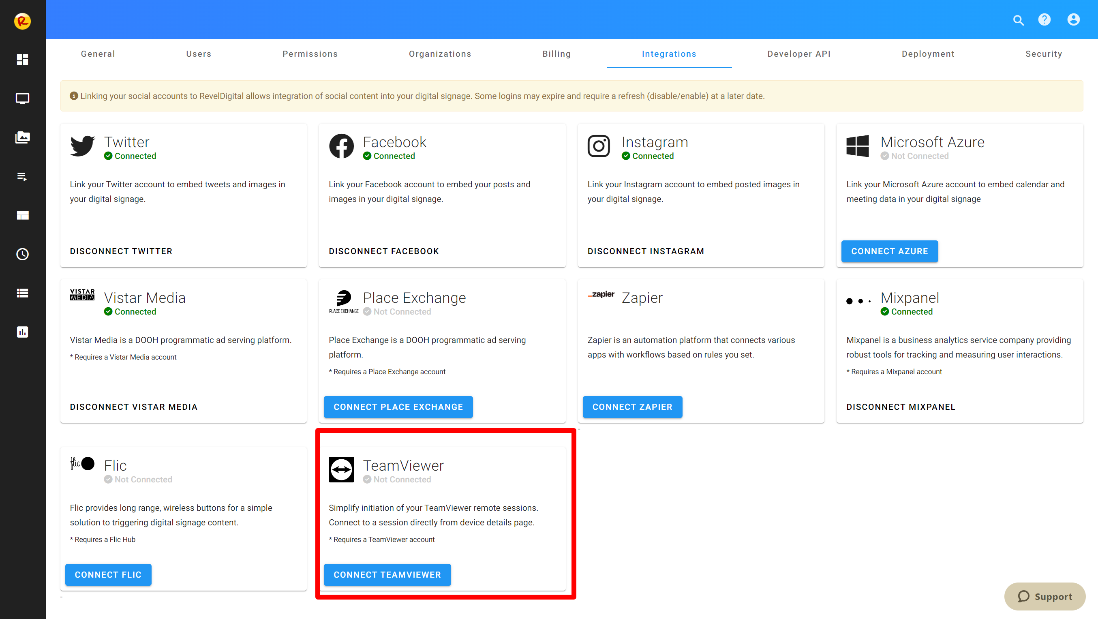The width and height of the screenshot is (1098, 619).
Task: Click Connect Place Exchange button
Action: pyautogui.click(x=398, y=407)
